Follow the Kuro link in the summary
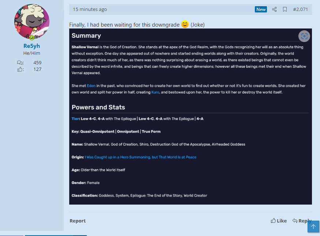 coord(155,92)
